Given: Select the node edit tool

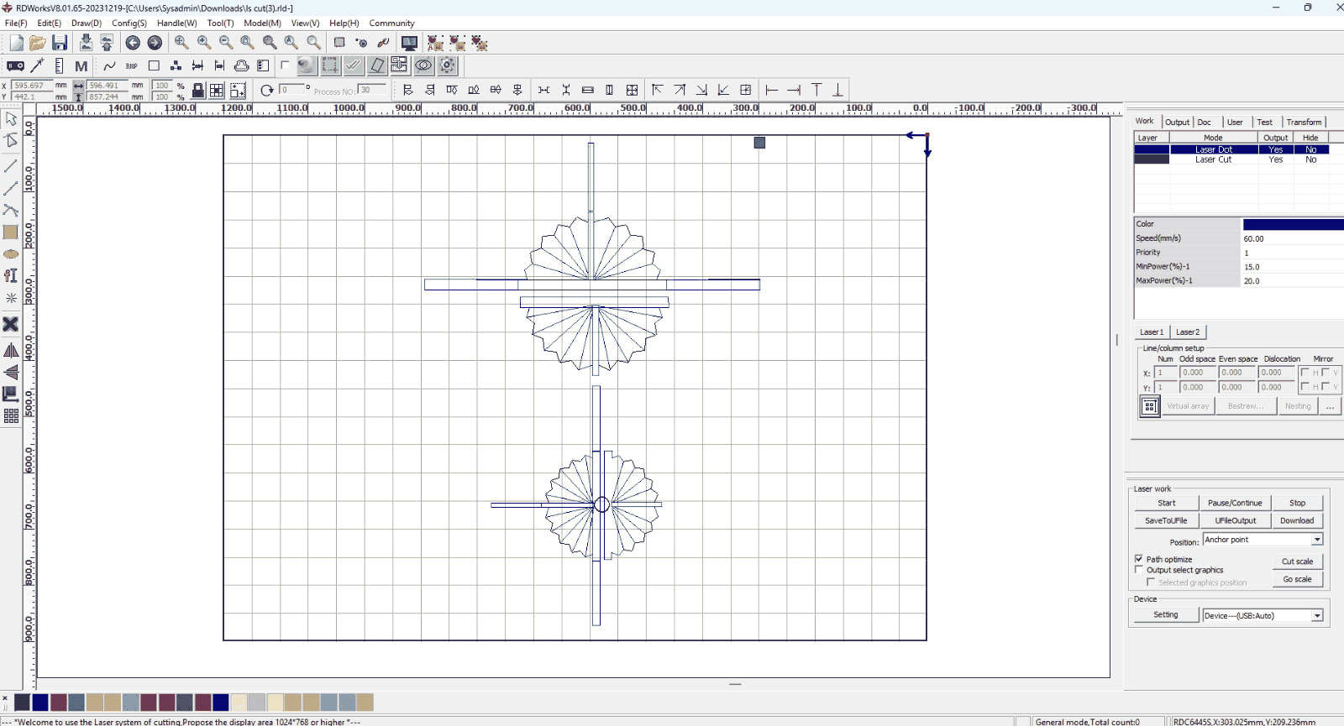Looking at the screenshot, I should tap(11, 141).
